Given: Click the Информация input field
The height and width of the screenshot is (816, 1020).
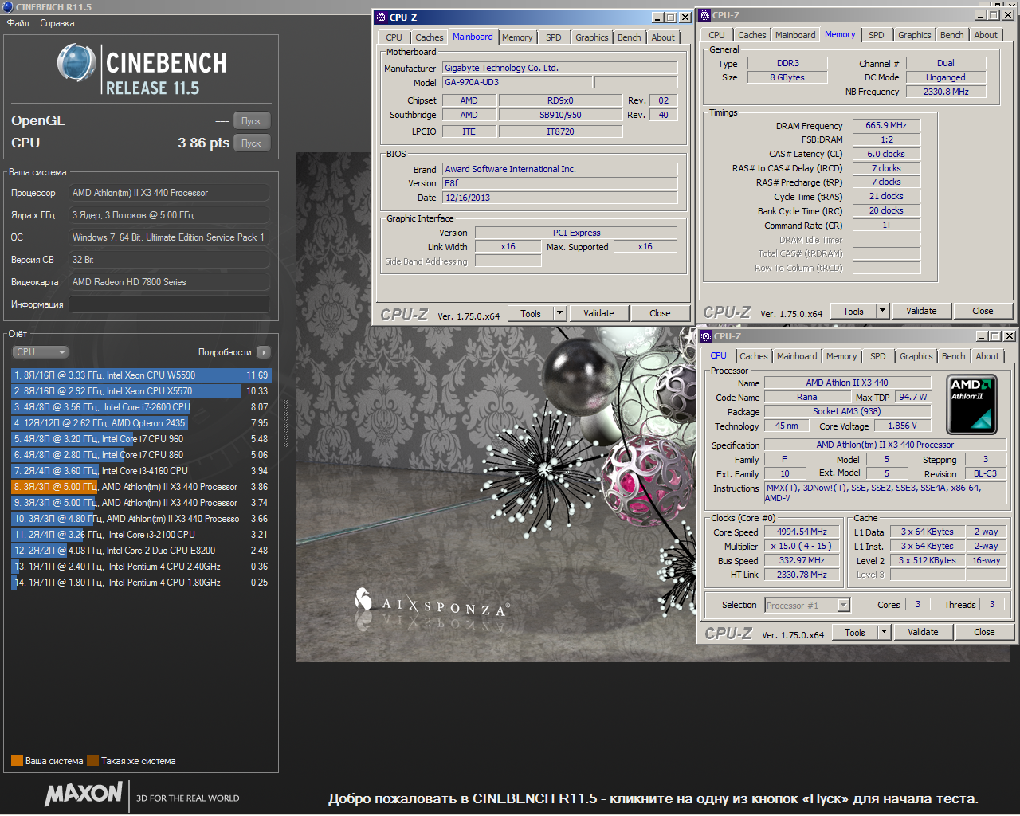Looking at the screenshot, I should (x=169, y=304).
